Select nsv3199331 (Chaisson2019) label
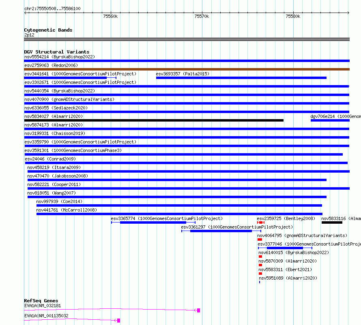361x325 pixels. [x=55, y=133]
